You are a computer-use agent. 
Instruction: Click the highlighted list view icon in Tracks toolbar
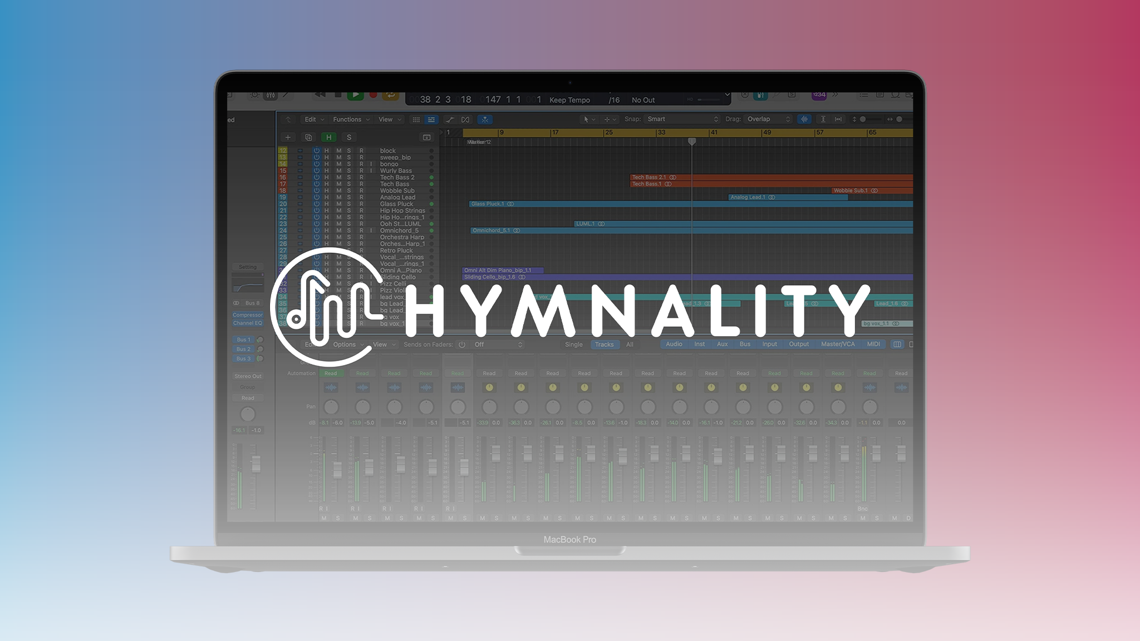431,120
